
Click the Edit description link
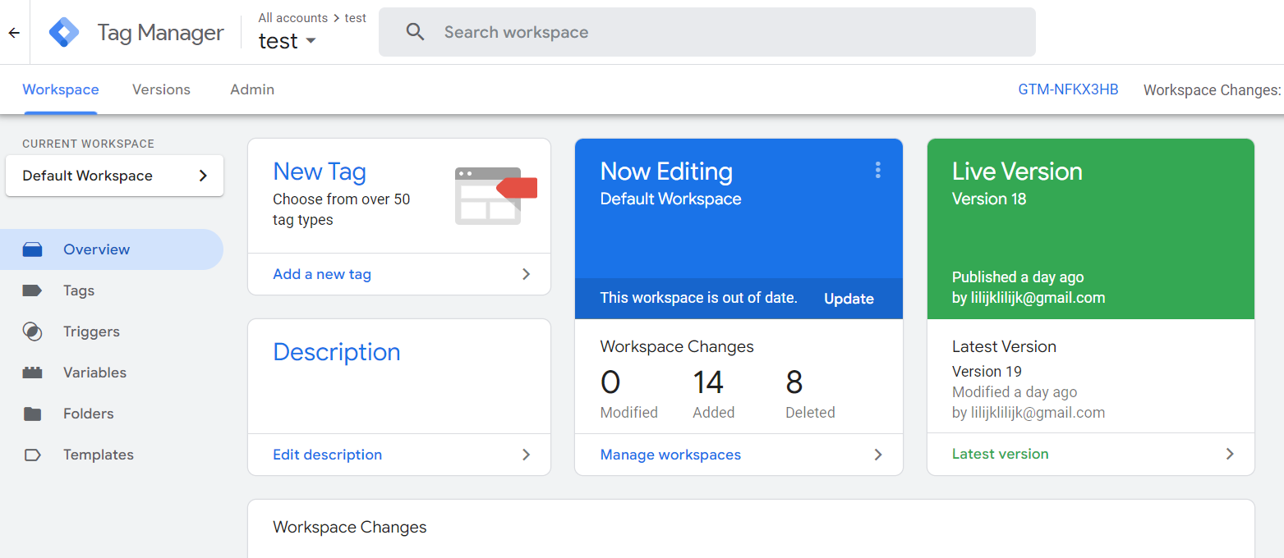tap(327, 455)
